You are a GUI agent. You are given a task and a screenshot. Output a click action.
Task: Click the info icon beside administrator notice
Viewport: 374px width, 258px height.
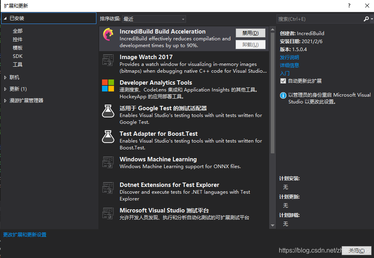283,95
